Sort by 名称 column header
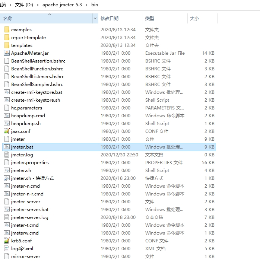This screenshot has height=261, width=260. pos(47,18)
